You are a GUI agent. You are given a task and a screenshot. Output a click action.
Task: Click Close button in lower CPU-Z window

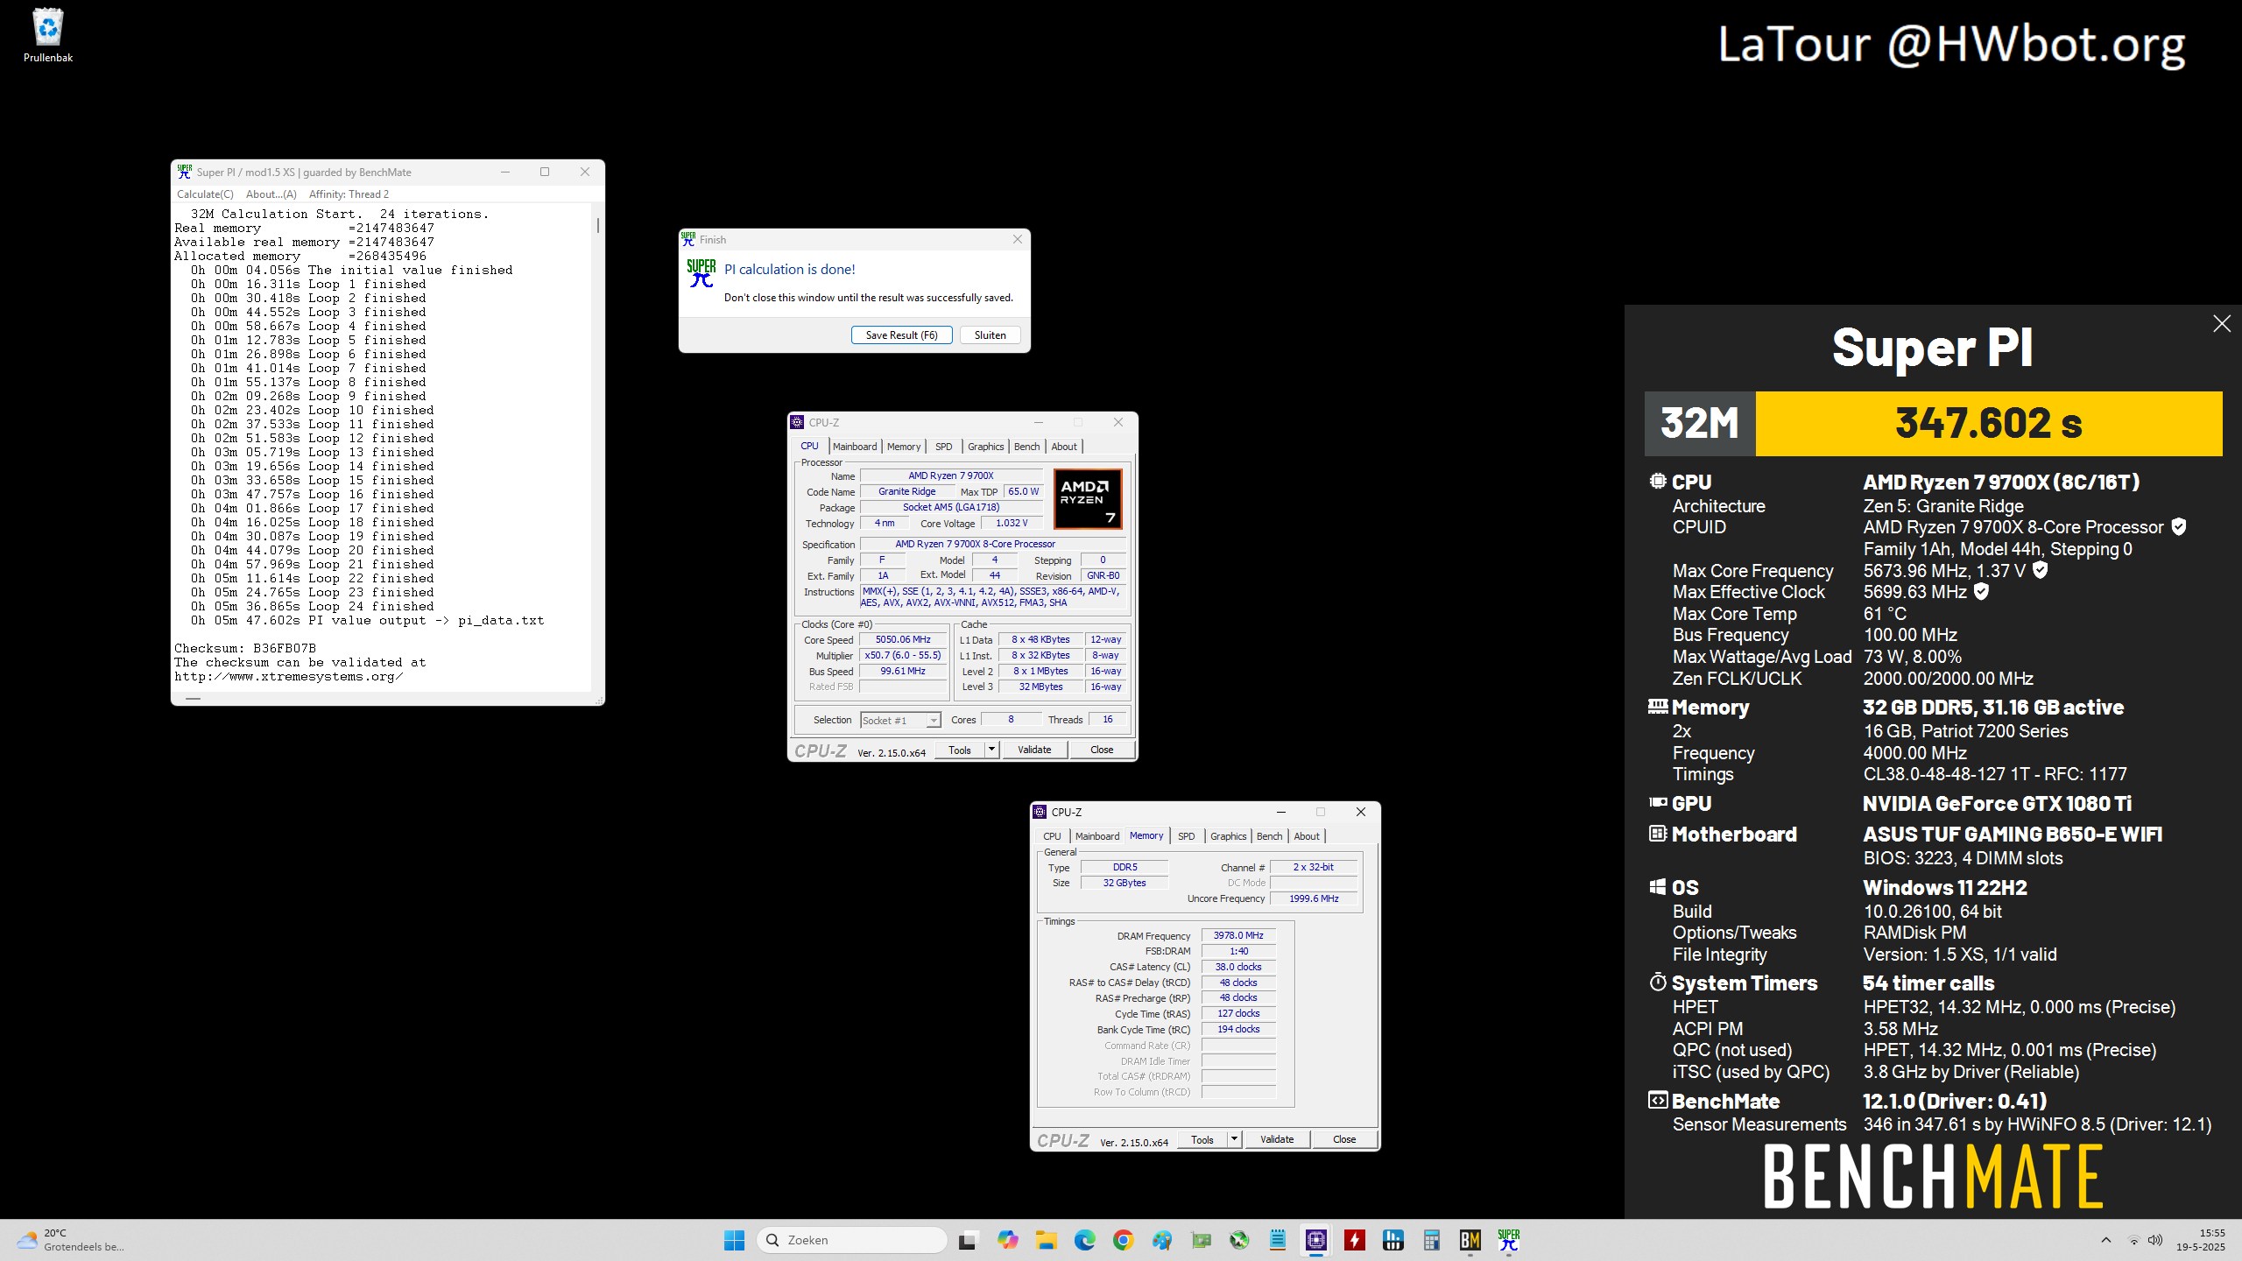coord(1344,1139)
